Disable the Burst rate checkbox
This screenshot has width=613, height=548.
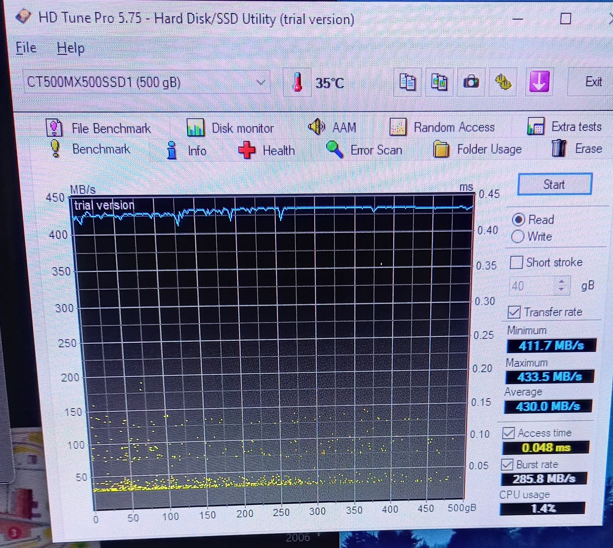pyautogui.click(x=507, y=464)
